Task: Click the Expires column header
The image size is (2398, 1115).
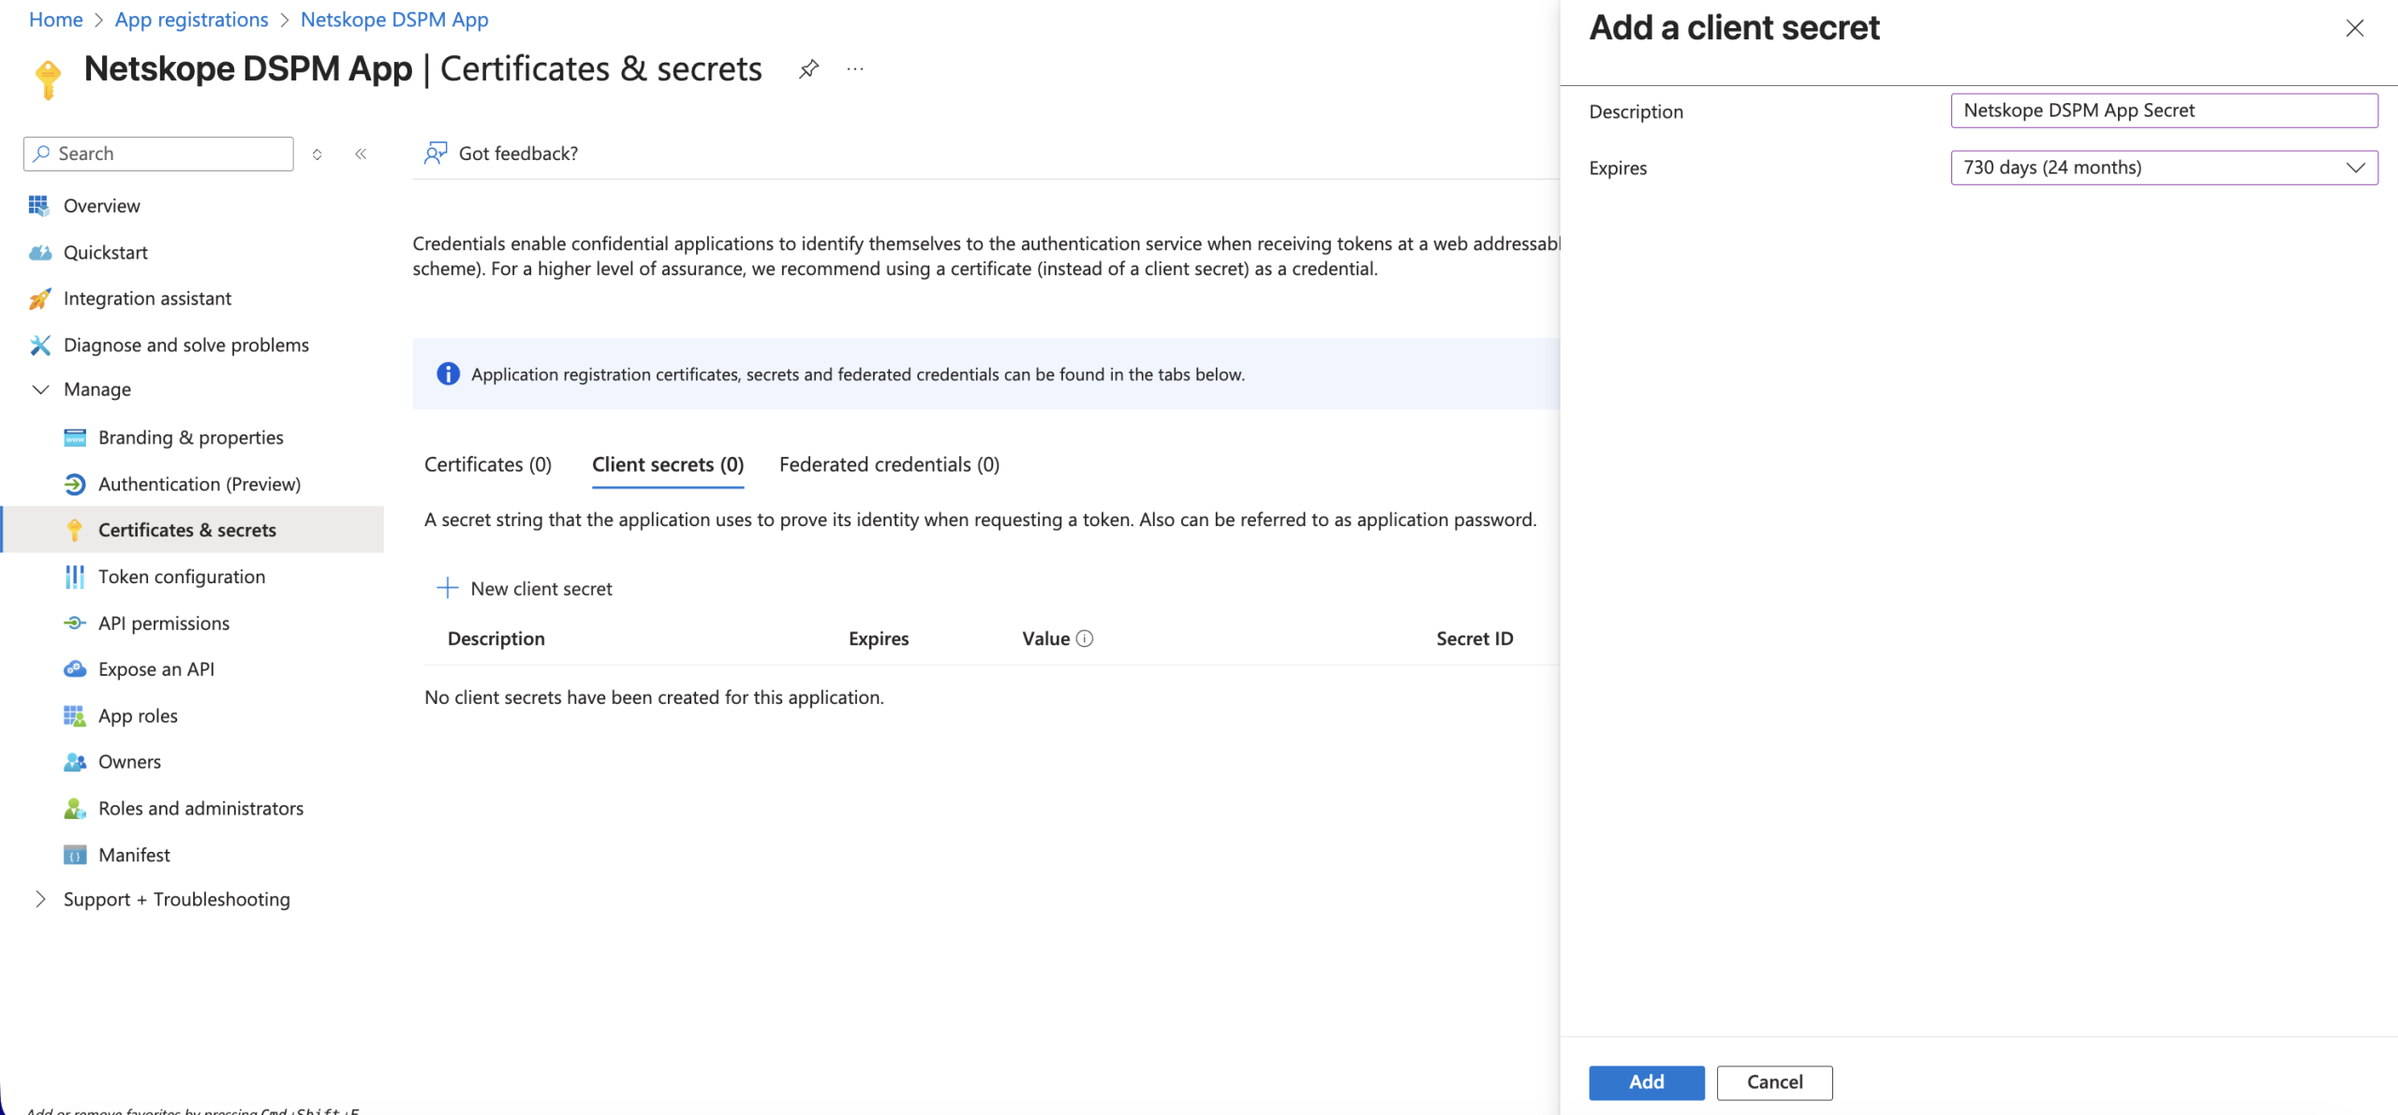Action: click(x=879, y=638)
